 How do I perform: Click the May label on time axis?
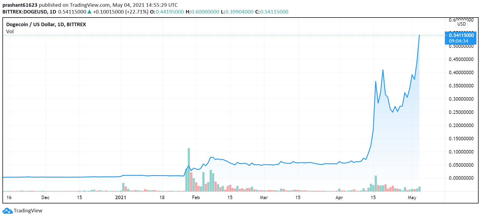click(412, 197)
